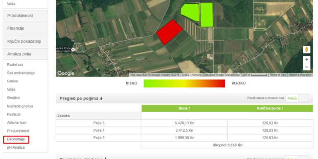This screenshot has width=318, height=159.
Task: Sort by Količina po ha column
Action: [x=270, y=108]
